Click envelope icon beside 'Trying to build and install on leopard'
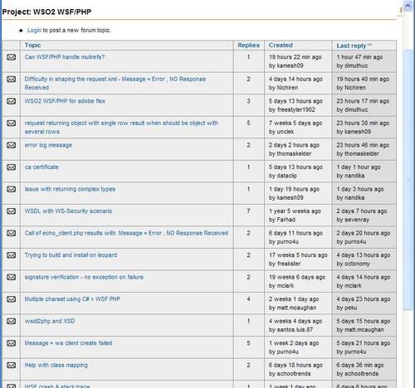This screenshot has width=415, height=388. (x=11, y=255)
